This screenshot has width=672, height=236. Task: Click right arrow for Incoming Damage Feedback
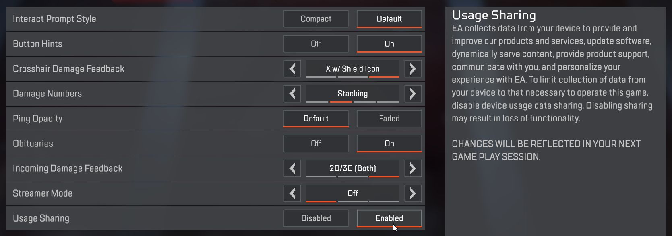[413, 168]
